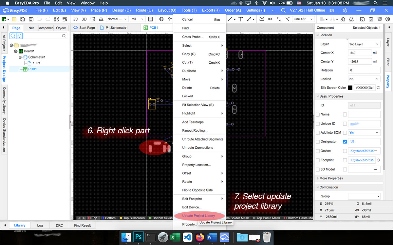Tick the Name display checkbox
The width and height of the screenshot is (393, 245).
click(345, 114)
